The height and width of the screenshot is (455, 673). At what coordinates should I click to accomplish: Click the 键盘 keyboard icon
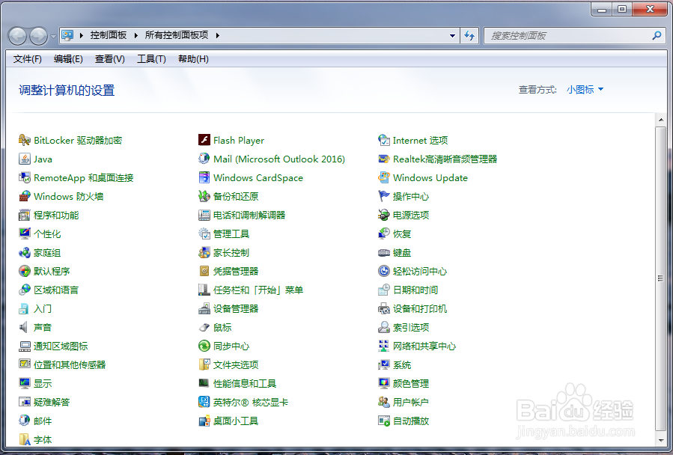(383, 252)
